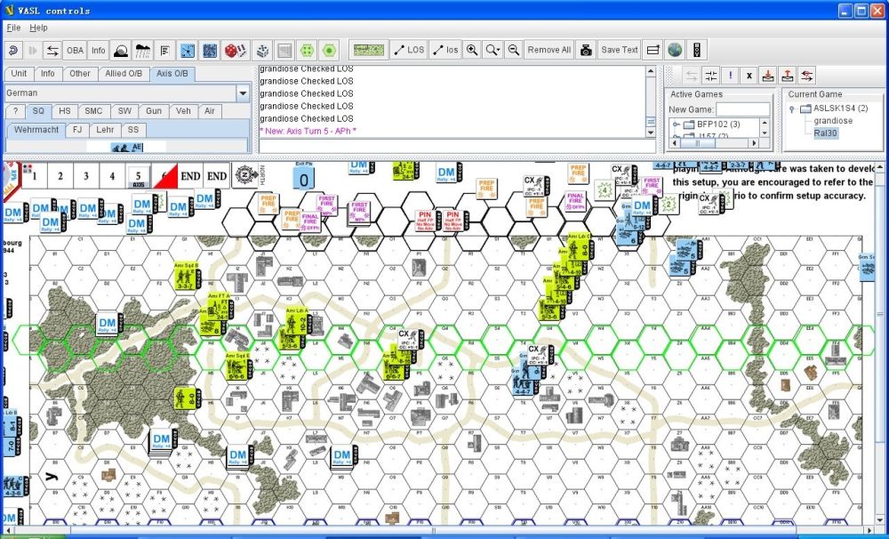Screen dimensions: 889x539
Task: Click the rain cloud weather icon
Action: click(142, 50)
